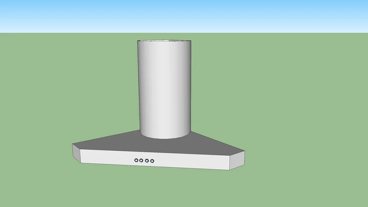Select the cylindrical chimney duct

(164, 89)
